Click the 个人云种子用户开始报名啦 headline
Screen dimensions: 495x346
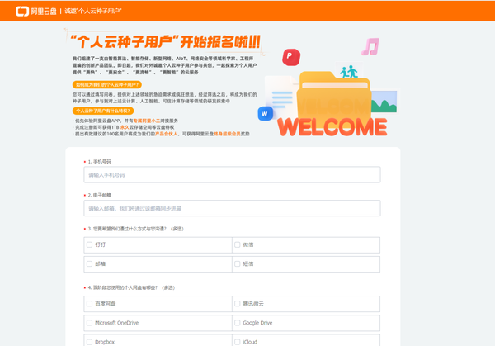click(x=165, y=41)
